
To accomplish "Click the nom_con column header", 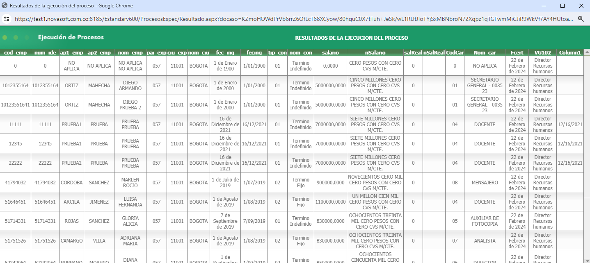I will [301, 53].
